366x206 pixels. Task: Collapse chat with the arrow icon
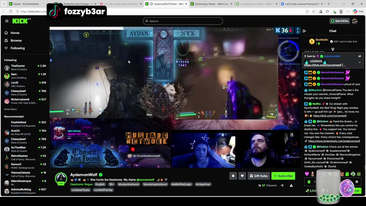click(x=304, y=31)
